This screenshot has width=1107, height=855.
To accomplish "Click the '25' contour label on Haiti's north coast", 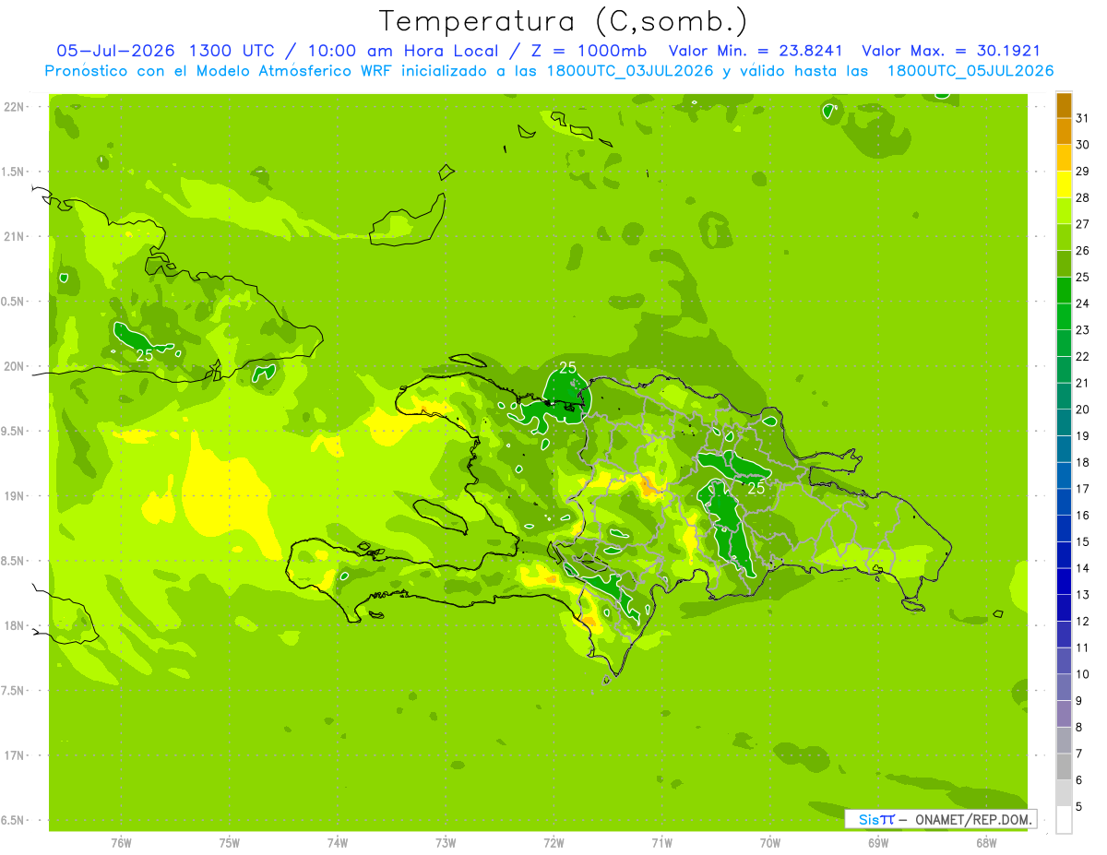I will pos(567,367).
